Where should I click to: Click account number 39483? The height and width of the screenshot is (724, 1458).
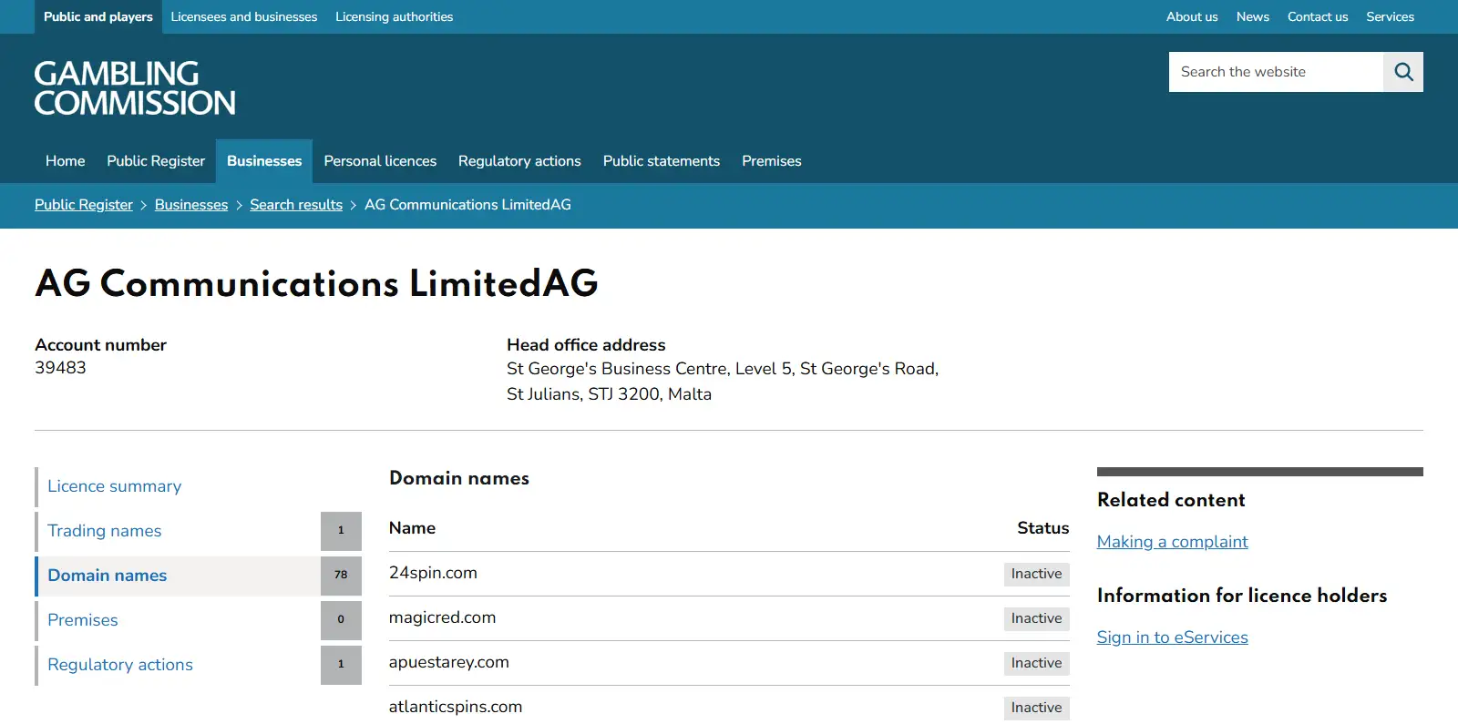coord(60,368)
